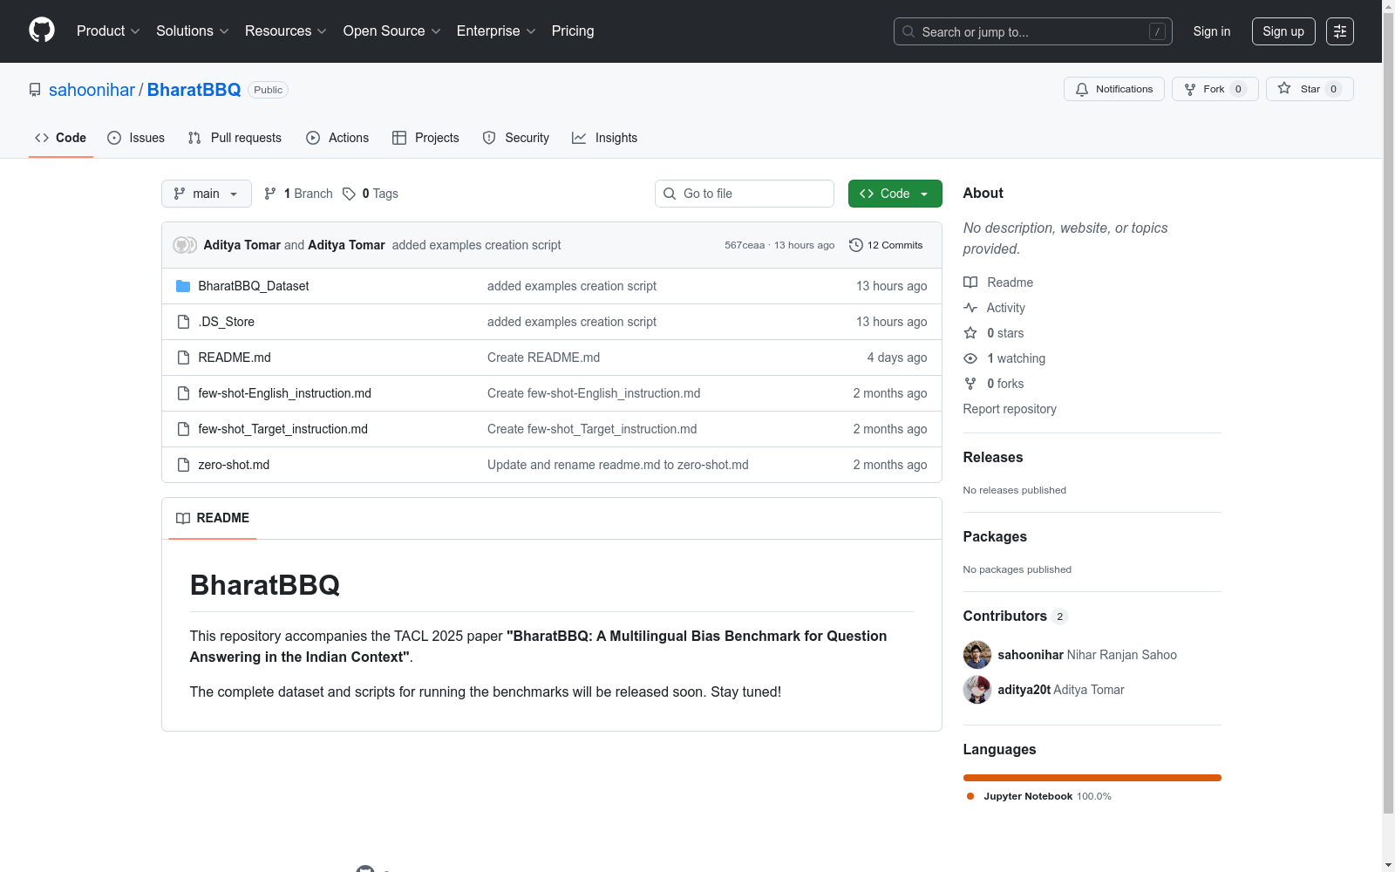Image resolution: width=1395 pixels, height=872 pixels.
Task: Open the BharatBBQ repository link
Action: click(194, 90)
